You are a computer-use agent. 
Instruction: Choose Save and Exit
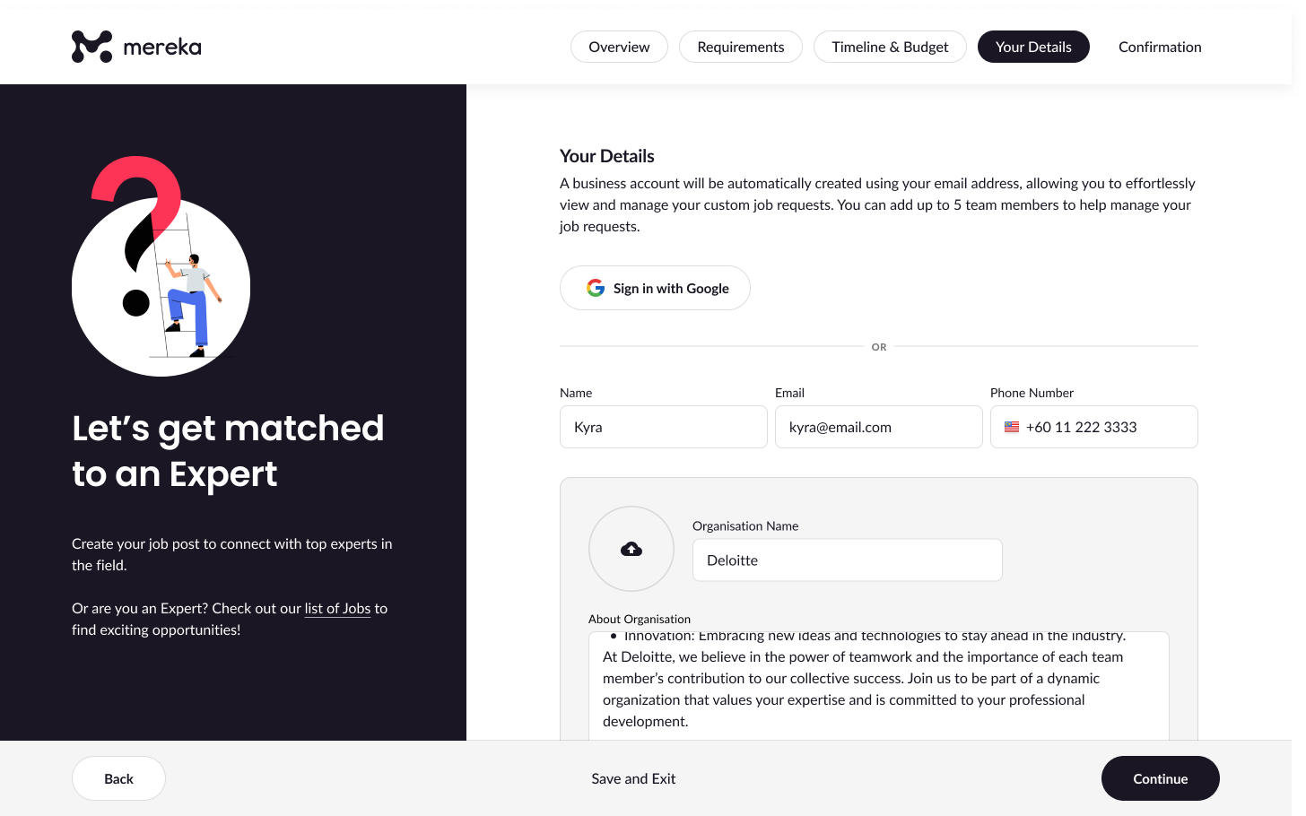click(633, 779)
